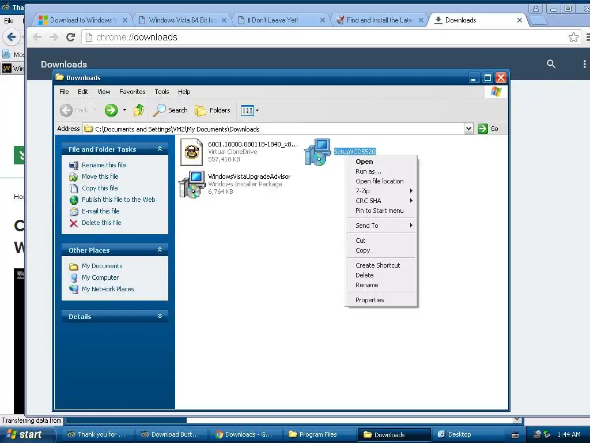
Task: Choose Cut in the context menu
Action: pyautogui.click(x=381, y=241)
